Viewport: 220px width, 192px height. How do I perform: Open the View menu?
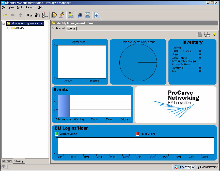point(11,7)
